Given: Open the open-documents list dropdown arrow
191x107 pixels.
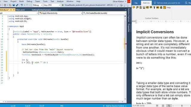Looking at the screenshot, I should click(125, 10).
